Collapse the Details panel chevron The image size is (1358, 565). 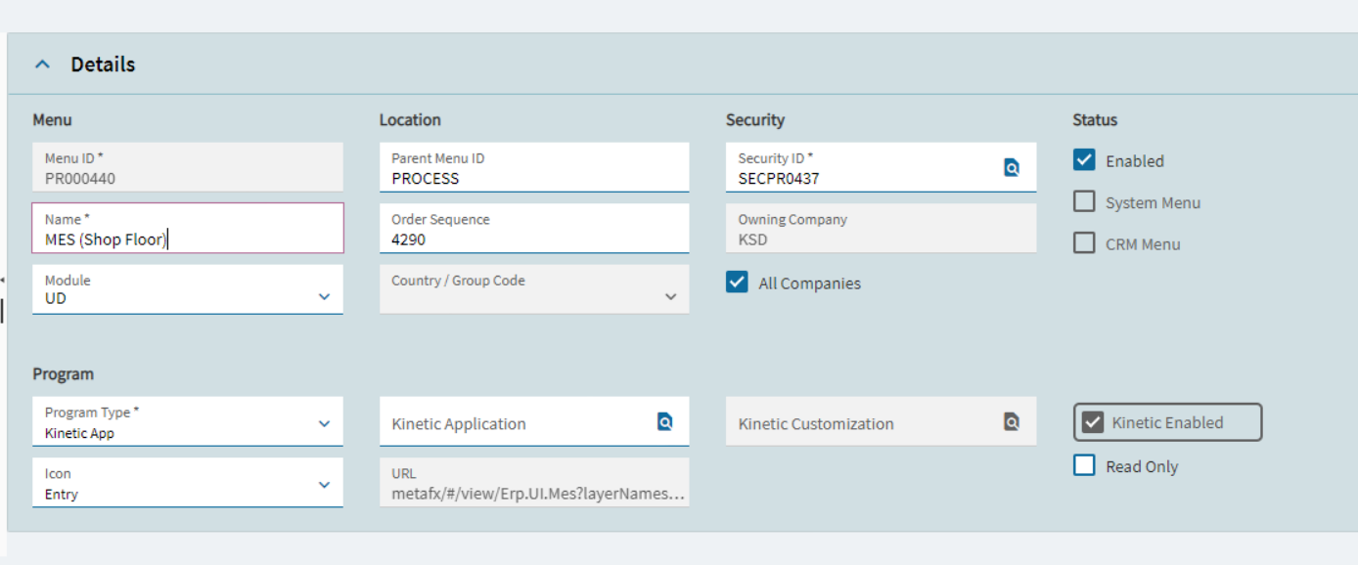click(42, 65)
